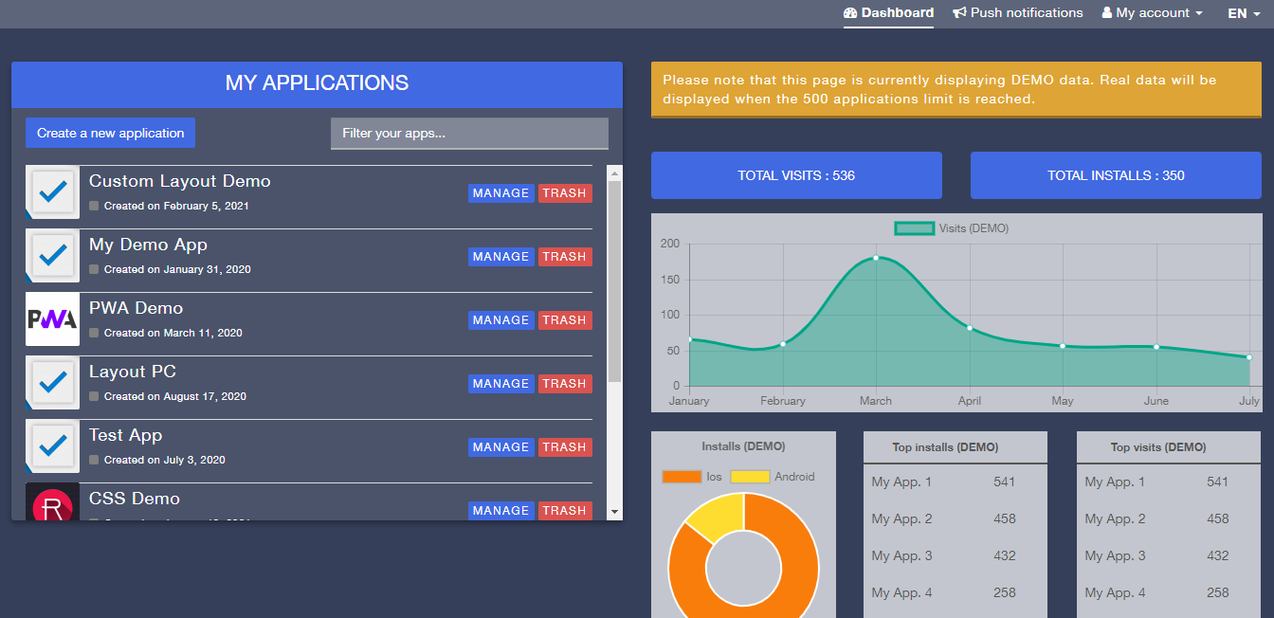The height and width of the screenshot is (618, 1274).
Task: Click the Layout PC app icon
Action: (52, 383)
